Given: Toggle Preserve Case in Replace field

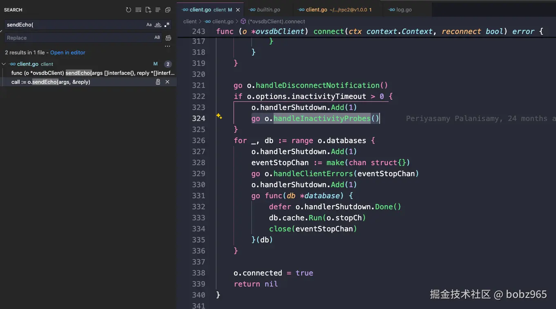Looking at the screenshot, I should 157,38.
